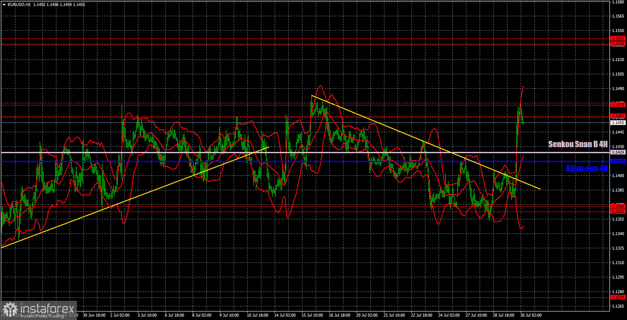Click the red level tag 1.1362

[x=618, y=212]
